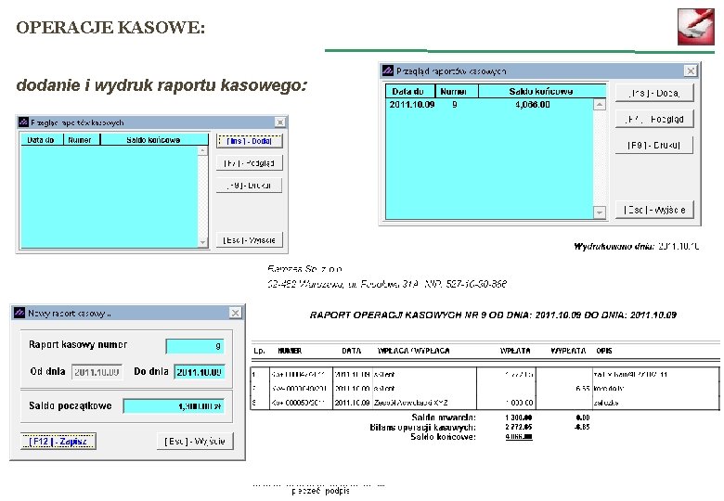The image size is (724, 501).
Task: Click Saldo otwarcia label in printed report
Action: click(x=444, y=417)
